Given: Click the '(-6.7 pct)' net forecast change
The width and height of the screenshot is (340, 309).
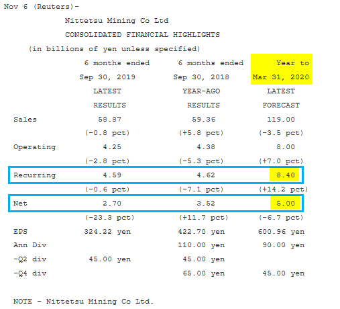Looking at the screenshot, I should point(281,218).
